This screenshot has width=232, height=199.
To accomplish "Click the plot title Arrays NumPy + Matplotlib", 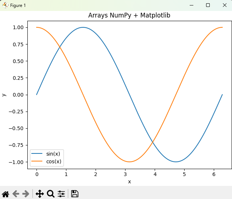I will [129, 15].
